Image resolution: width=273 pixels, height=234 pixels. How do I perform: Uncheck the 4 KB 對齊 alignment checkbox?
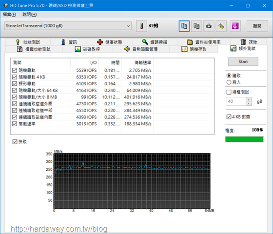pyautogui.click(x=229, y=117)
